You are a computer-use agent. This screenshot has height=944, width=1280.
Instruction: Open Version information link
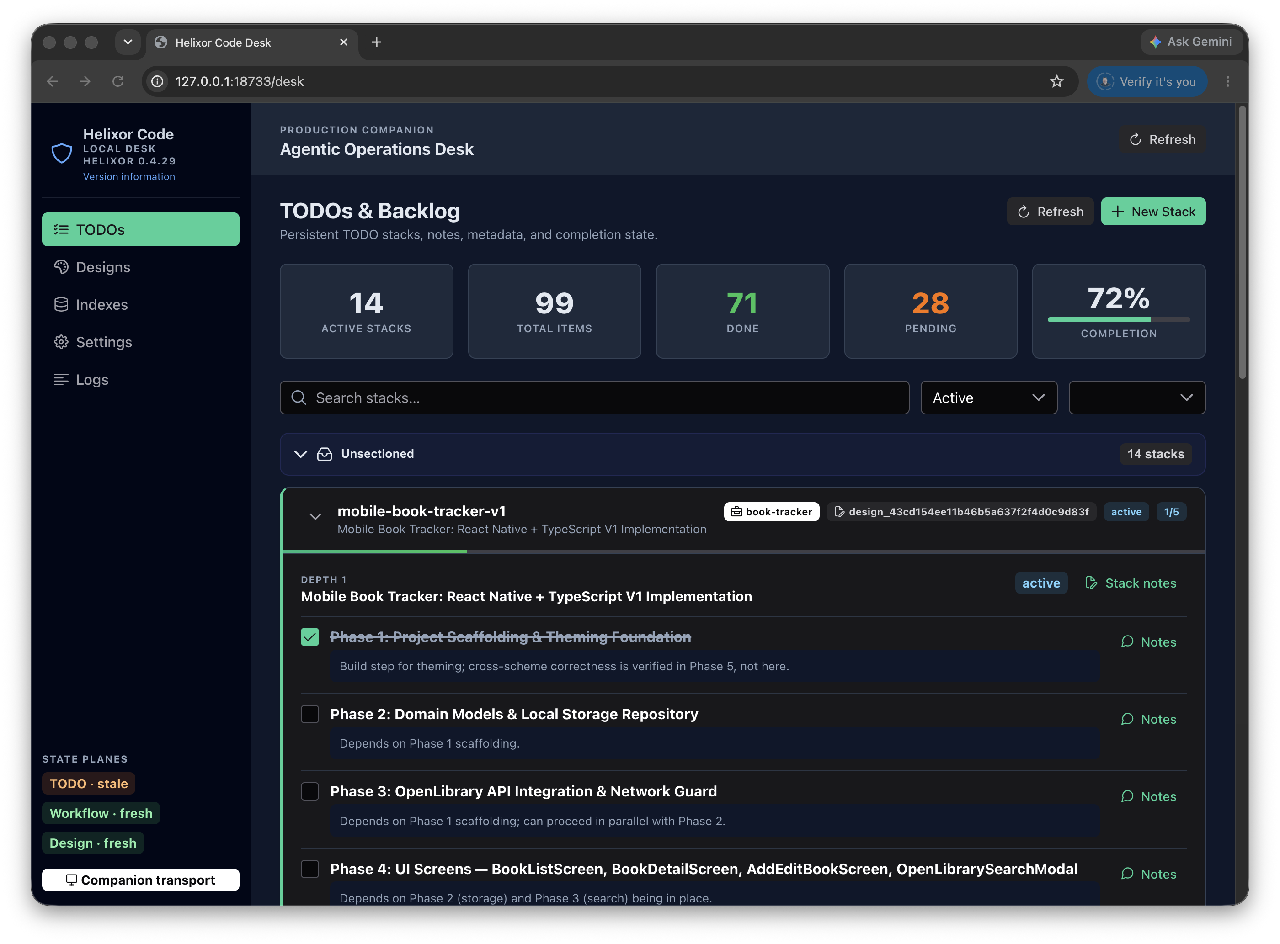(129, 176)
